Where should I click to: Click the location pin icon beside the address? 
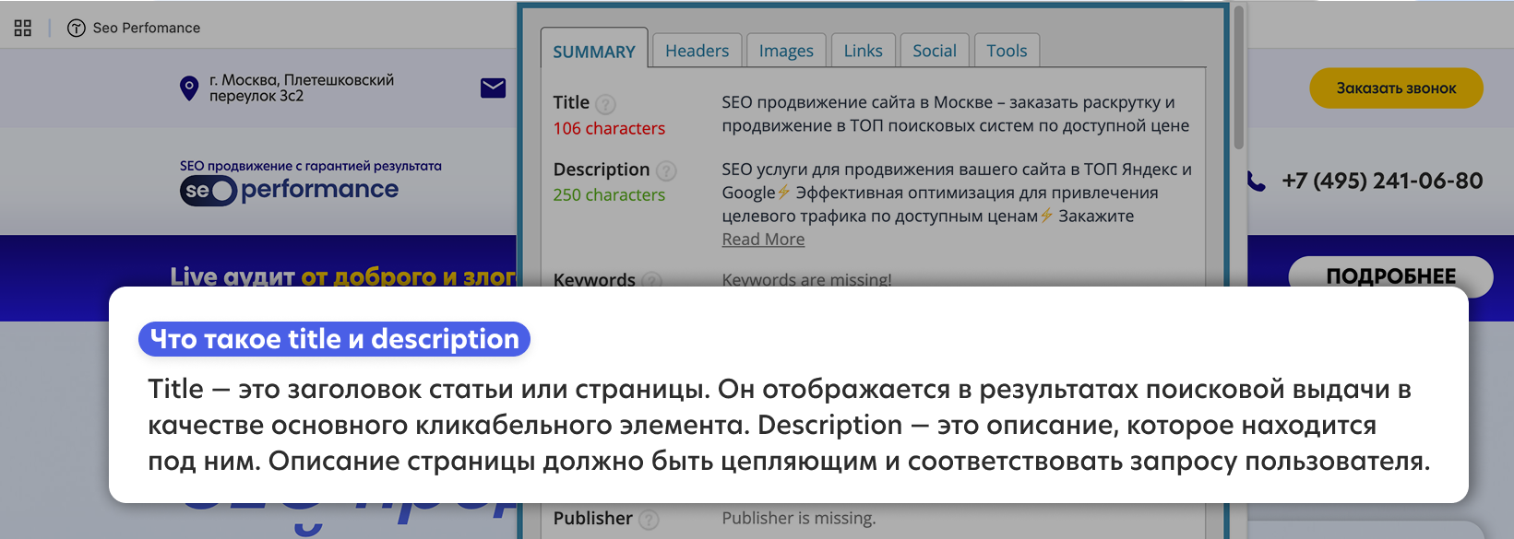coord(189,88)
